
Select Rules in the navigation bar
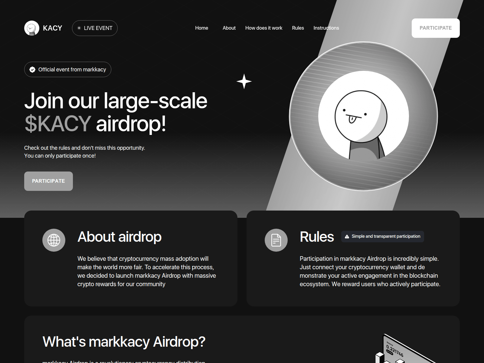pos(298,28)
